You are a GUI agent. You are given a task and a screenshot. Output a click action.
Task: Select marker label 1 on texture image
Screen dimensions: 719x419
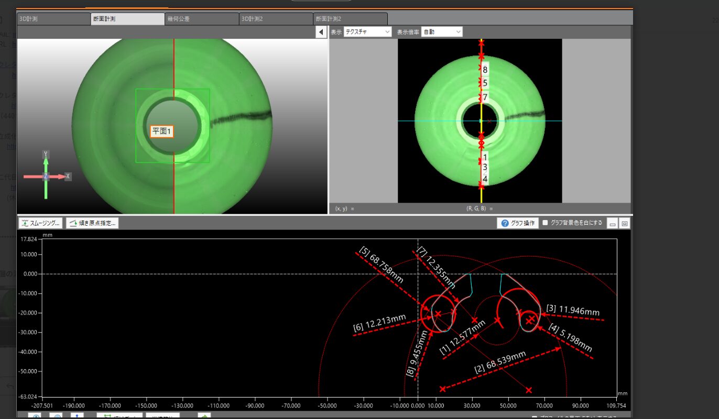click(x=485, y=157)
